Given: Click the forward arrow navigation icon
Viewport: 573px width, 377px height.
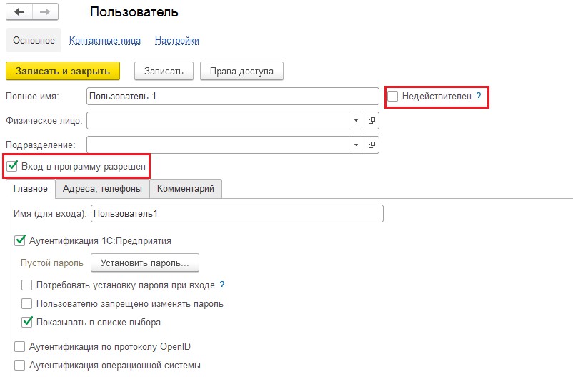Looking at the screenshot, I should coord(45,12).
